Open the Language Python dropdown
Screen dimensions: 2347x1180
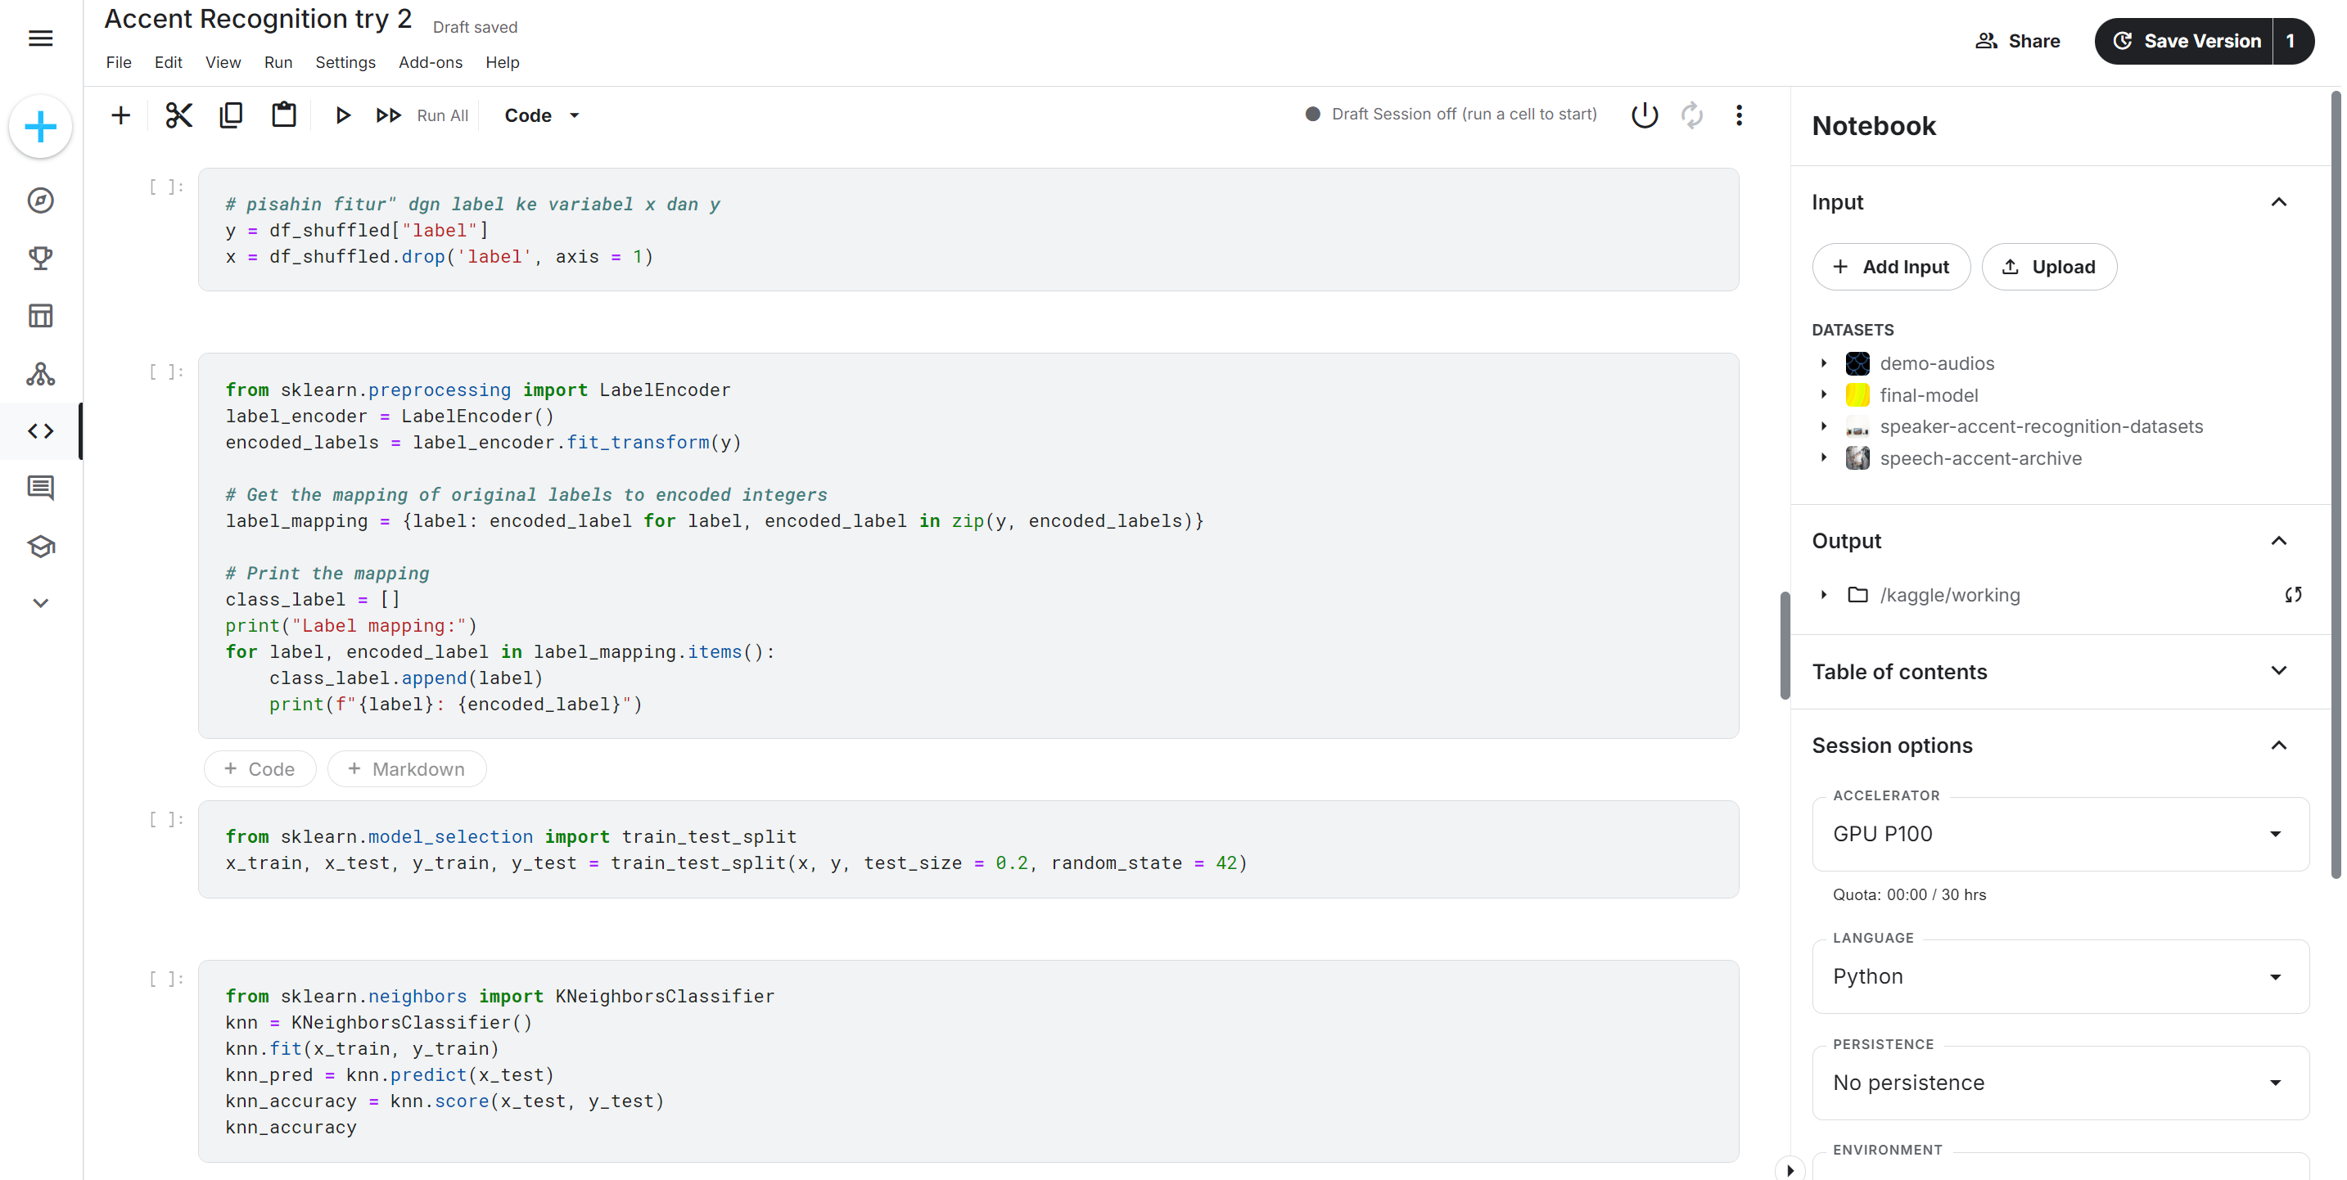[2060, 977]
